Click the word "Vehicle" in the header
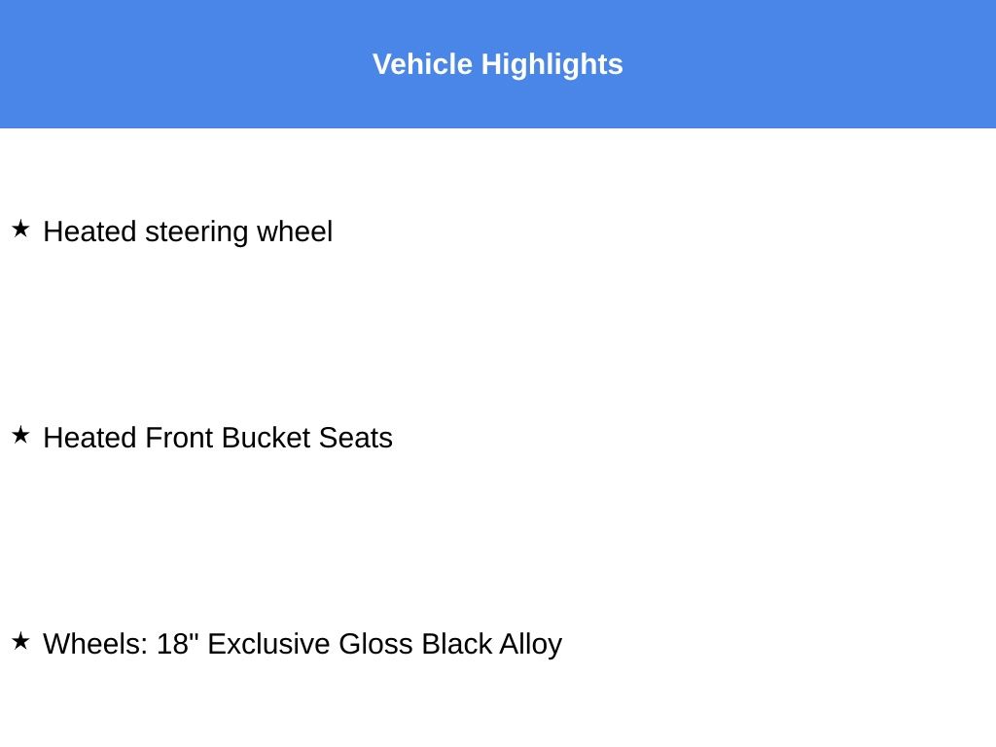Viewport: 996px width, 747px height. [422, 64]
